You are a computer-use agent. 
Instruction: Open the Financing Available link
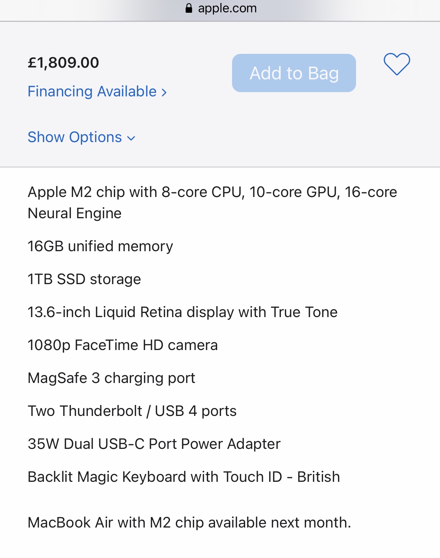point(92,91)
